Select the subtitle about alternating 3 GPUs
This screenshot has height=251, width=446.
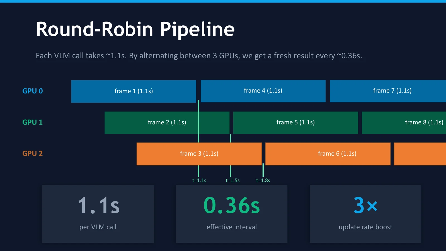pyautogui.click(x=199, y=56)
